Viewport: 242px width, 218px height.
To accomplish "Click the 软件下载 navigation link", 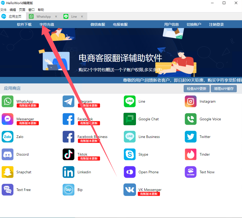I will (24, 24).
